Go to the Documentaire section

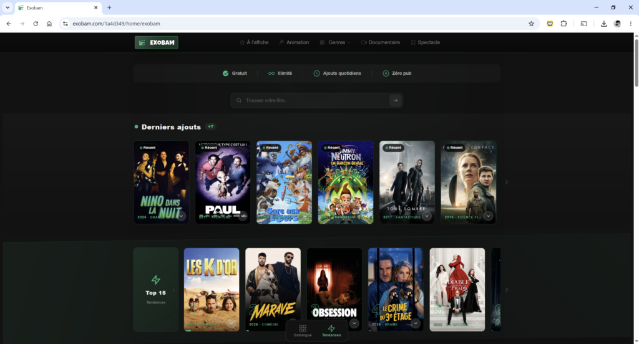380,42
